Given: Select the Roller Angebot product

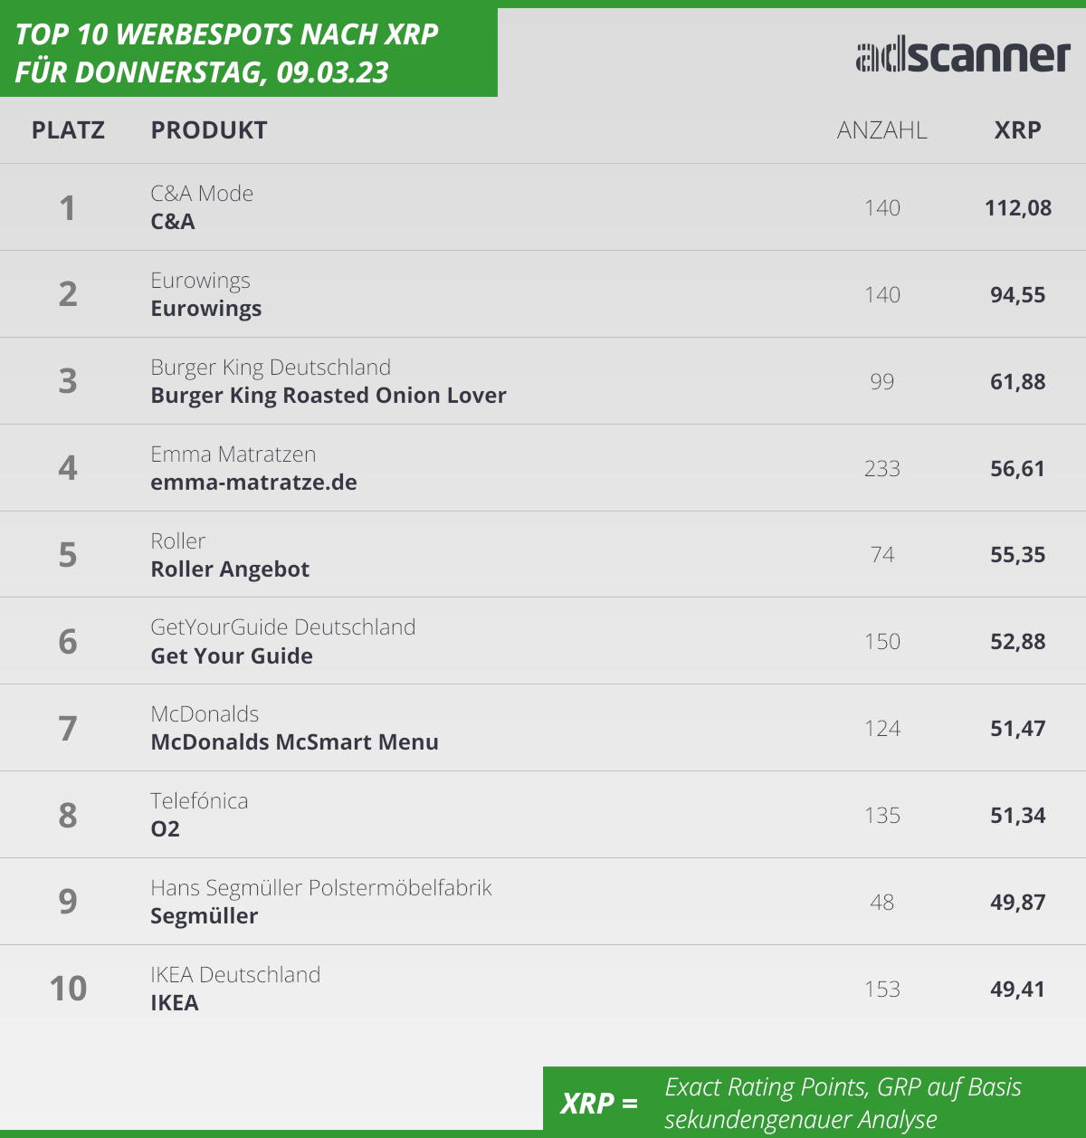Looking at the screenshot, I should tap(230, 569).
